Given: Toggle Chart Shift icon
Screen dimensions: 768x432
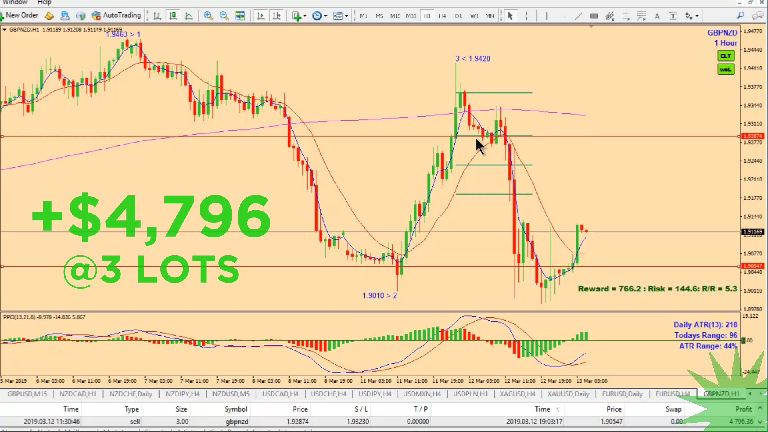Looking at the screenshot, I should click(x=276, y=16).
